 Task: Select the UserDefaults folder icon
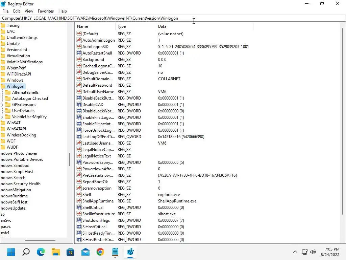(x=8, y=111)
